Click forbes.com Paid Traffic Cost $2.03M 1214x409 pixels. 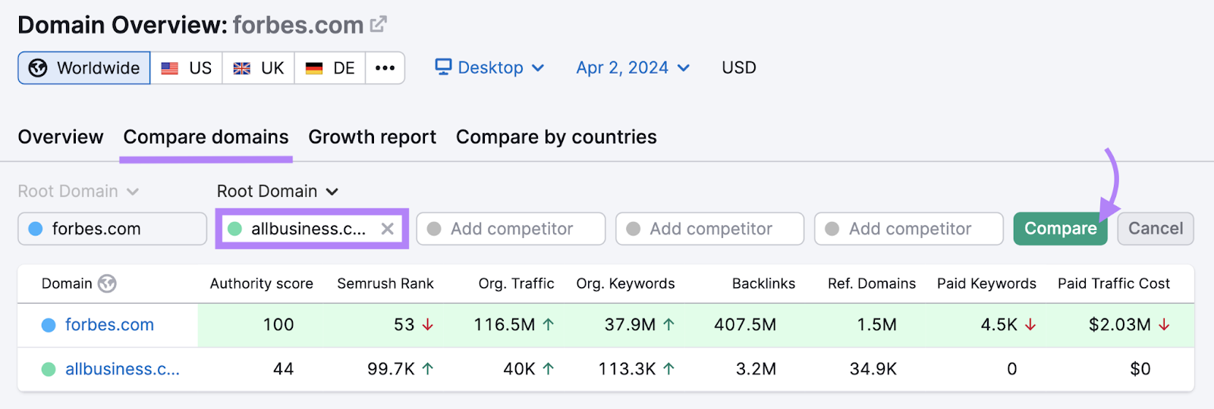pyautogui.click(x=1119, y=325)
